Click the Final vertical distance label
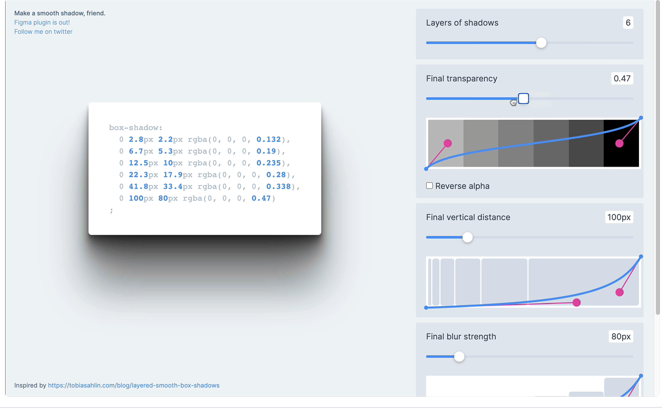 tap(468, 217)
